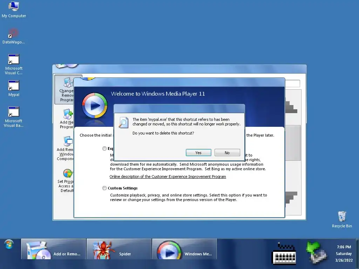Open the Customer Experience Improvement Program link
Image resolution: width=359 pixels, height=269 pixels.
(x=168, y=177)
